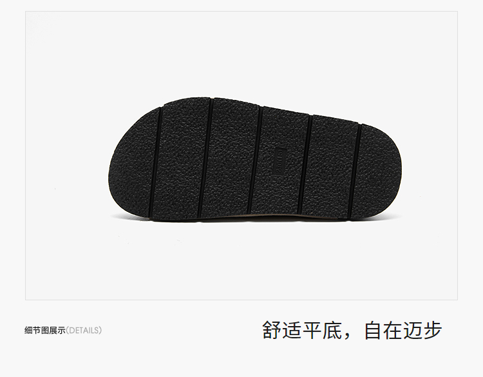Viewport: 483px width, 377px height.
Task: Select the 细节图展示 section label
Action: click(x=45, y=331)
